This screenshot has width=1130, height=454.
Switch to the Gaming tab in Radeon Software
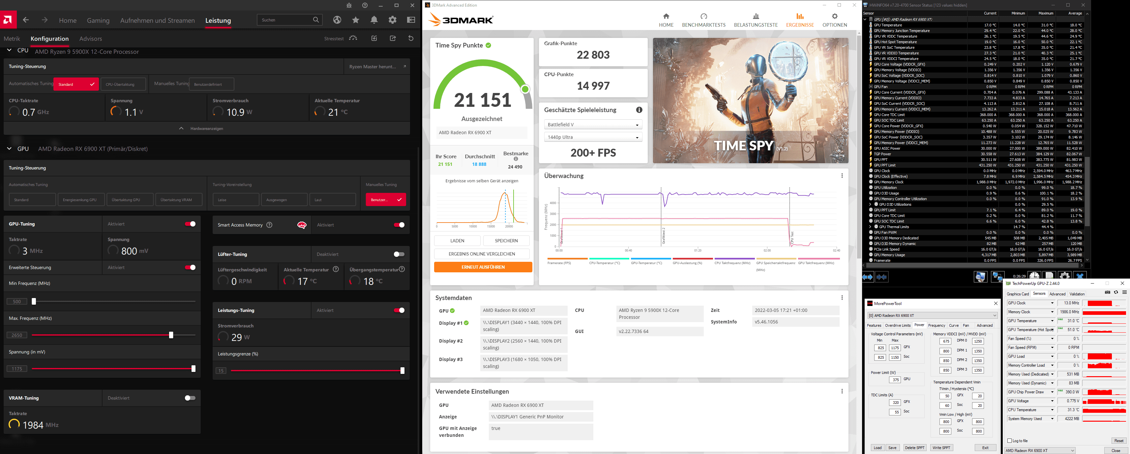click(98, 21)
